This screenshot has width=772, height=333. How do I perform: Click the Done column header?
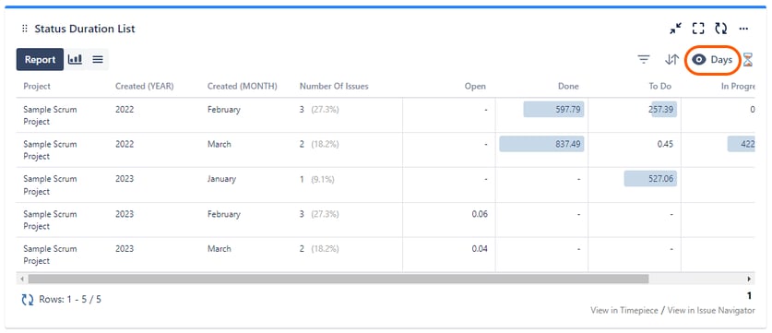coord(568,86)
